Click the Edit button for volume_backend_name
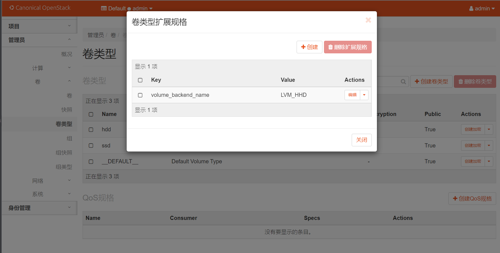The height and width of the screenshot is (253, 500). (x=352, y=95)
